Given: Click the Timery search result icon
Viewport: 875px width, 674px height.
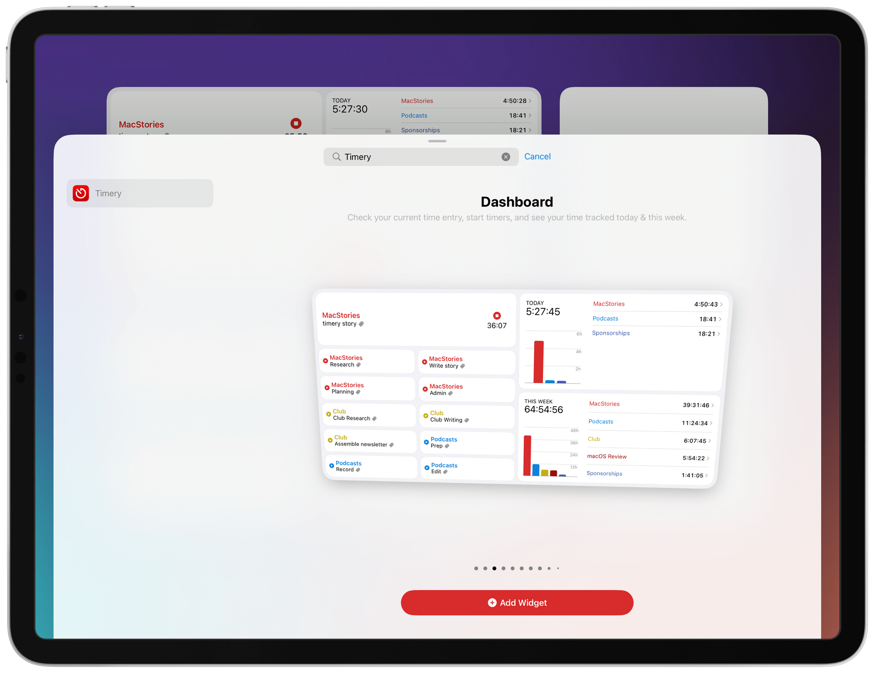Looking at the screenshot, I should tap(81, 192).
